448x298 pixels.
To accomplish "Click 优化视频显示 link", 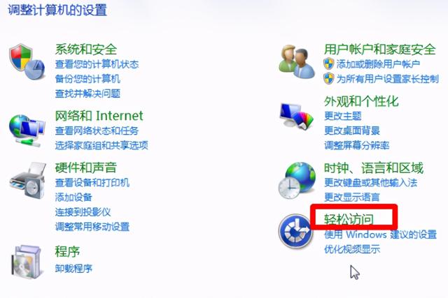I will (x=352, y=249).
